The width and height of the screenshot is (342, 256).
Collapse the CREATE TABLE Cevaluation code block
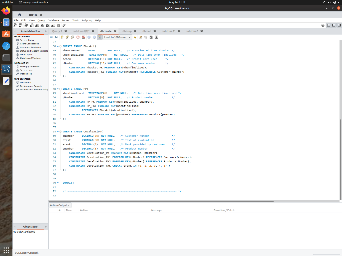pos(60,132)
